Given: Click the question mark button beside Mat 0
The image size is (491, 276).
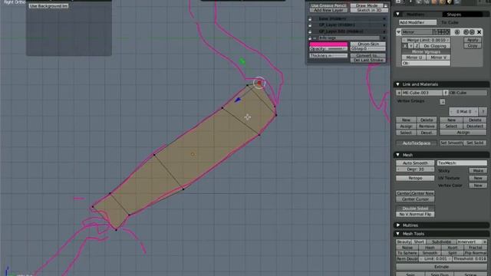Looking at the screenshot, I should tap(483, 111).
